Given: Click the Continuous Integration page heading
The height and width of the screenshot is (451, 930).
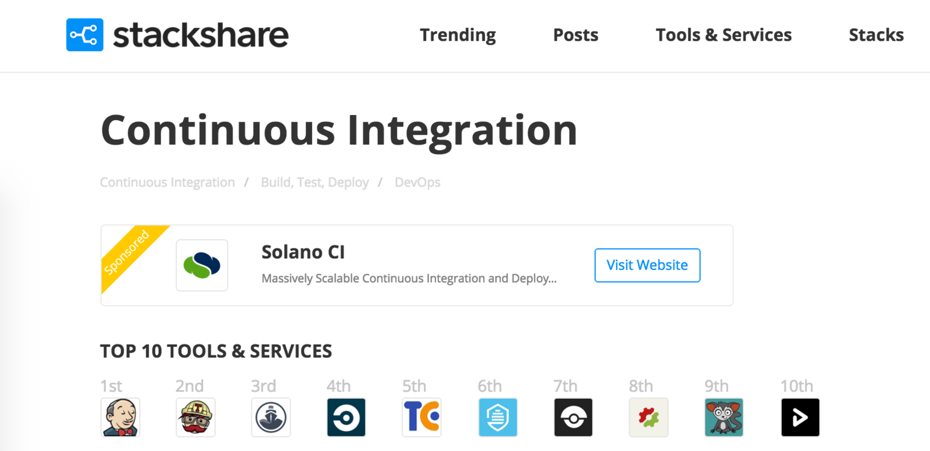Looking at the screenshot, I should 339,131.
